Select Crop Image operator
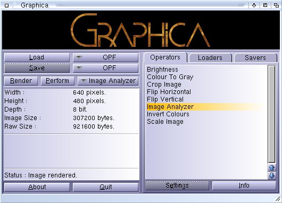 [206, 84]
